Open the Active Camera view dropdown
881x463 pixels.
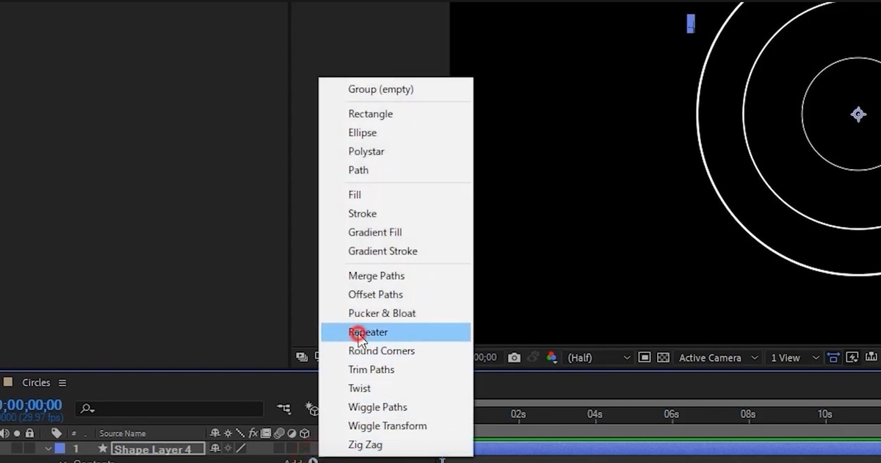coord(718,358)
